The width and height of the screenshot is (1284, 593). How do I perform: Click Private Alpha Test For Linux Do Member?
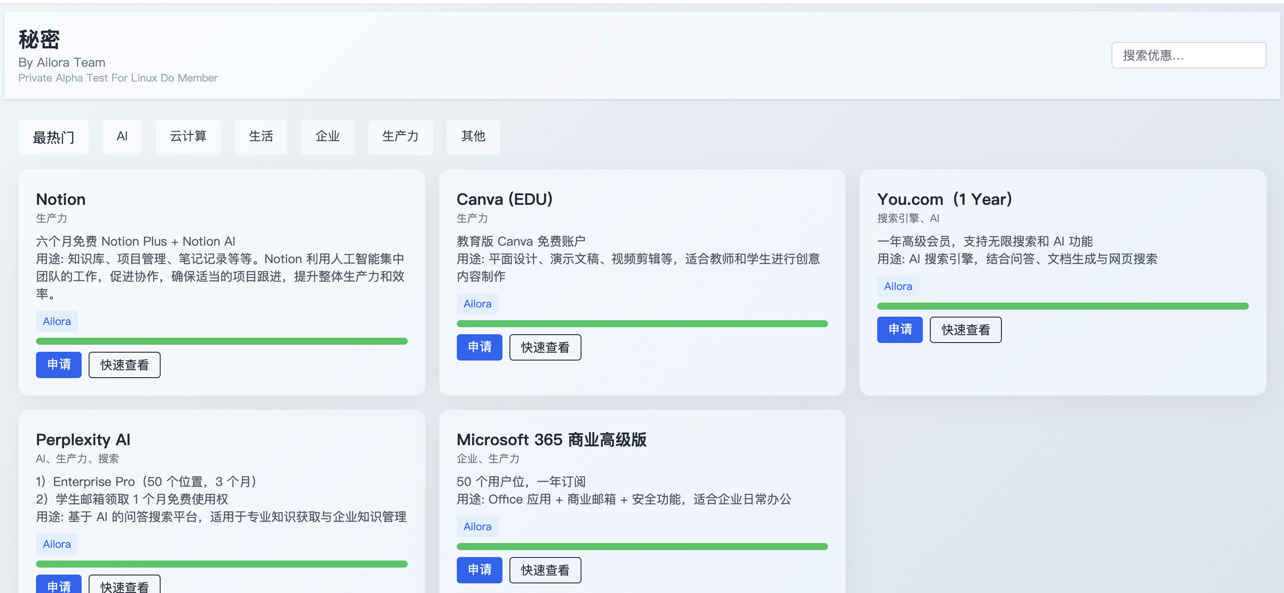(118, 78)
